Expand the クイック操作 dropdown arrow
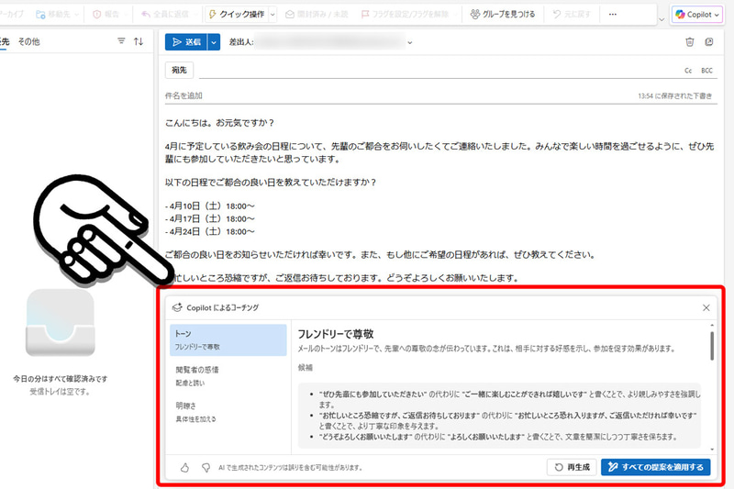The height and width of the screenshot is (489, 734). [272, 15]
